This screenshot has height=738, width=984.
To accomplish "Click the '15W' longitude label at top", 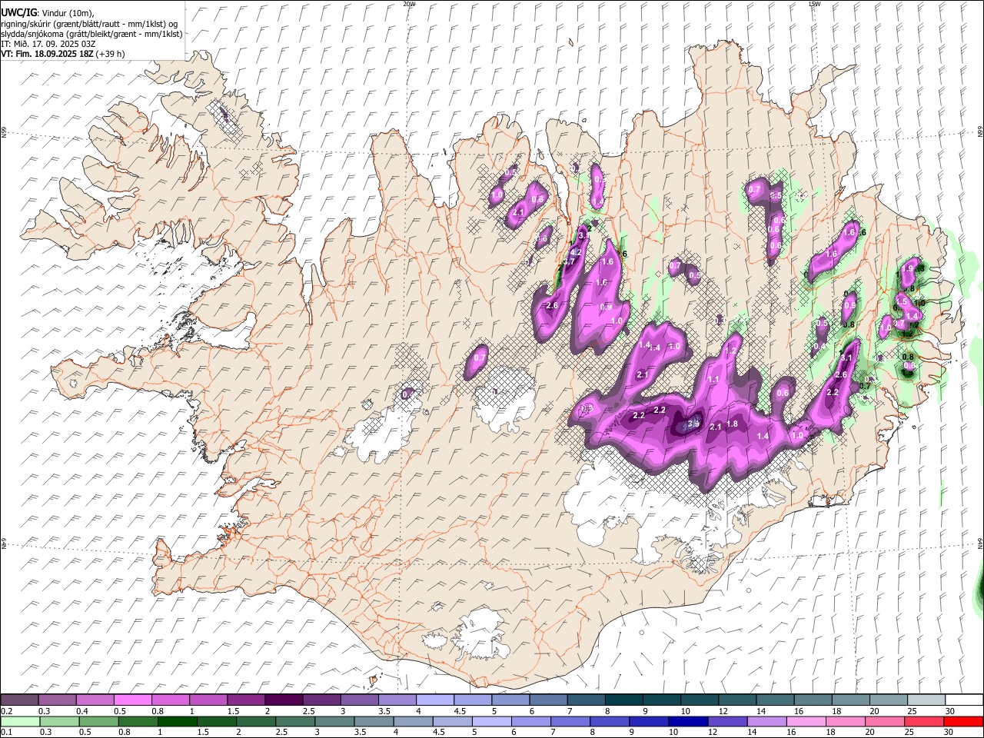I will pyautogui.click(x=813, y=4).
